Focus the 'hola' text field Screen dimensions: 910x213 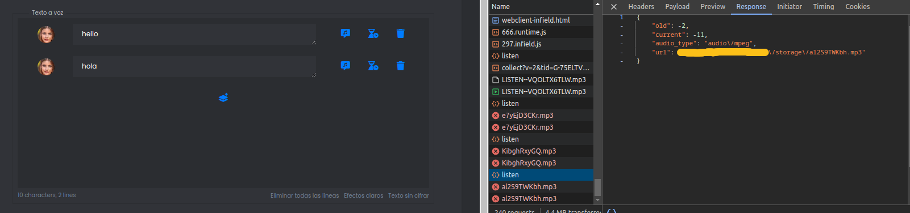coord(194,66)
